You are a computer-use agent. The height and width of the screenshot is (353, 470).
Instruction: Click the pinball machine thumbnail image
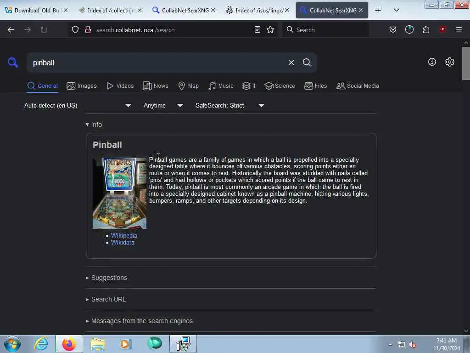pos(119,193)
